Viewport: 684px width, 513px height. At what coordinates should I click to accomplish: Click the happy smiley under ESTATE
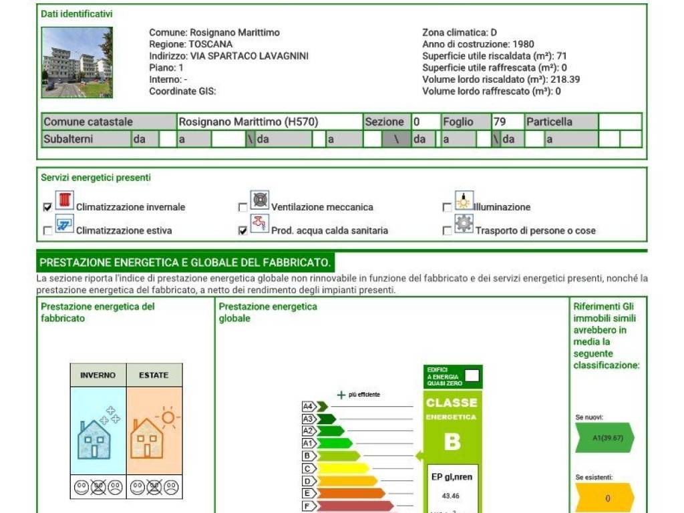(138, 487)
